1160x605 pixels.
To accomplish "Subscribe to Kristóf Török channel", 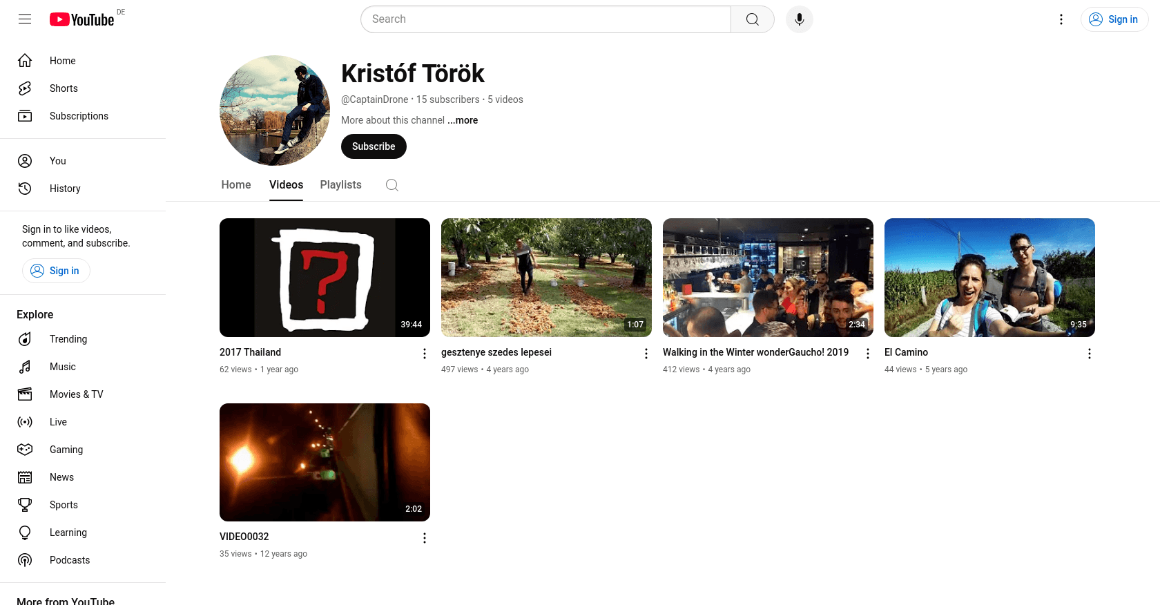I will pyautogui.click(x=374, y=146).
